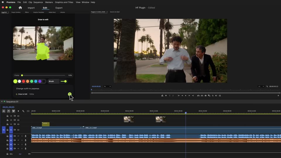Mute audio track A1
The image size is (281, 158).
(x=18, y=136)
